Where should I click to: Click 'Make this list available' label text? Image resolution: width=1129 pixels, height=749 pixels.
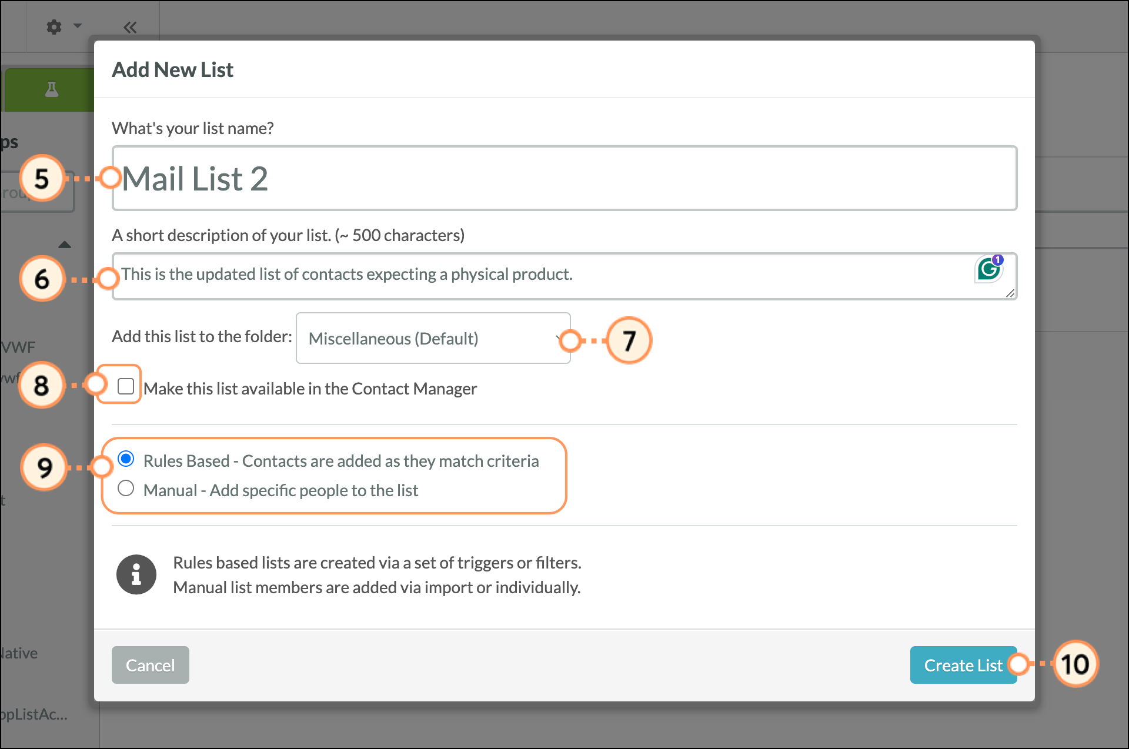(x=310, y=389)
